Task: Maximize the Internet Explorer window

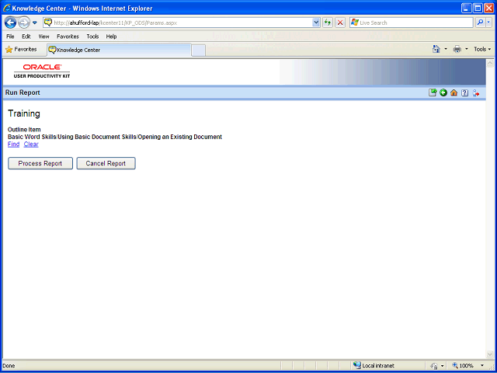Action: [x=478, y=9]
